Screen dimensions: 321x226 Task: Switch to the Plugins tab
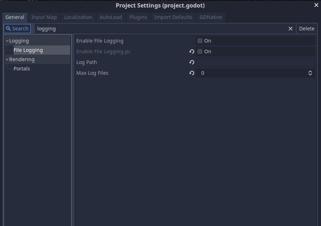click(138, 17)
